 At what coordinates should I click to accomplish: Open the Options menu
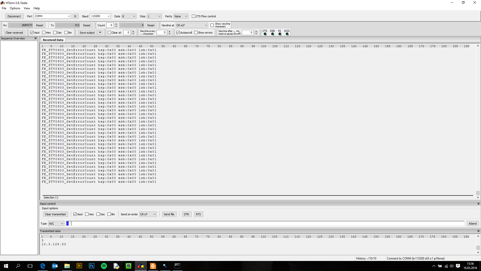tap(15, 8)
